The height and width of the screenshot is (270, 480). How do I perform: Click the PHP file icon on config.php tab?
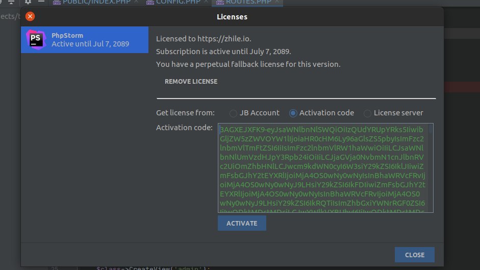150,3
